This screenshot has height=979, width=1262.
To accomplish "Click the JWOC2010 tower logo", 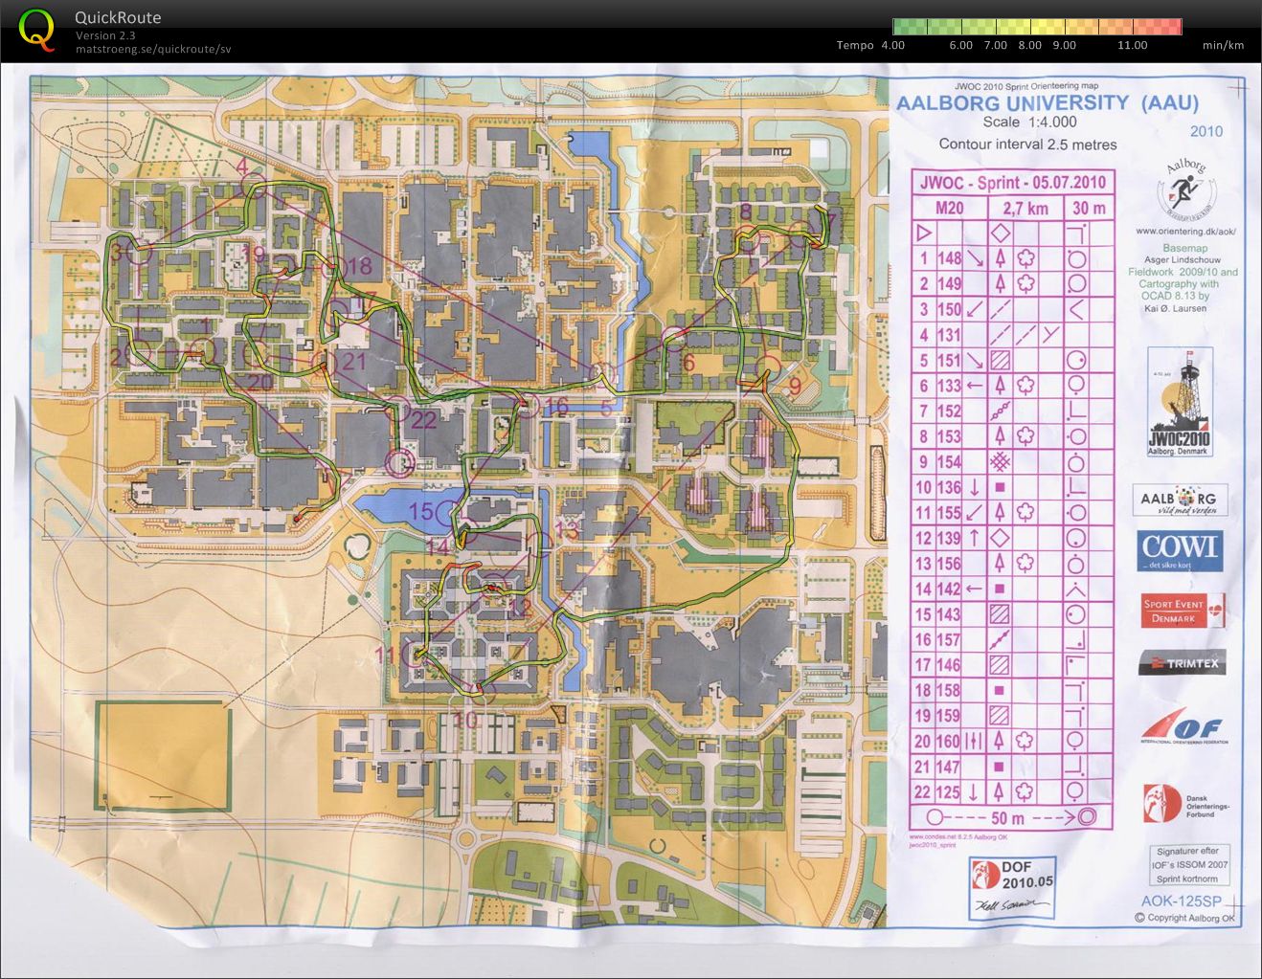I will 1180,402.
